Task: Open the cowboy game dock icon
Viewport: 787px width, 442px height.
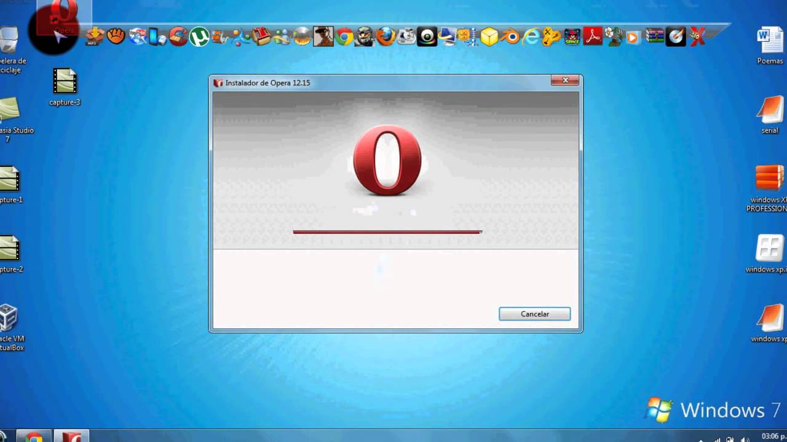Action: click(x=323, y=37)
